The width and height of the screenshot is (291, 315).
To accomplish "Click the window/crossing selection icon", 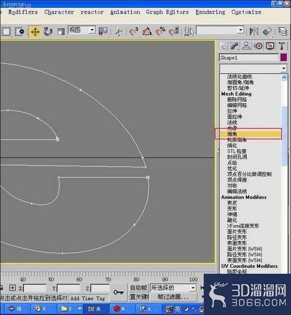I will point(20,31).
